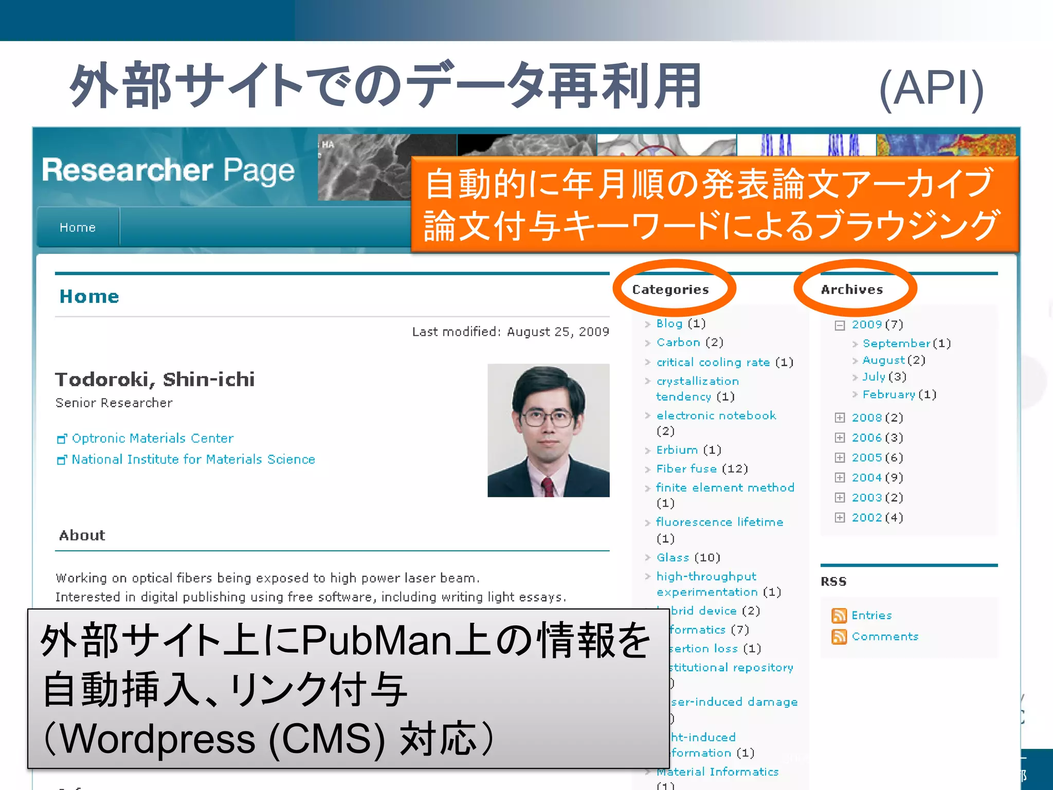Open National Institute for Materials Science link

193,459
